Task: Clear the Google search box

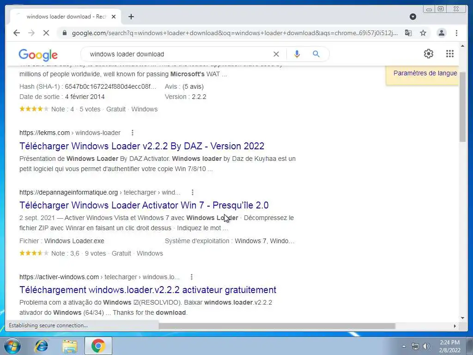Action: pos(276,54)
